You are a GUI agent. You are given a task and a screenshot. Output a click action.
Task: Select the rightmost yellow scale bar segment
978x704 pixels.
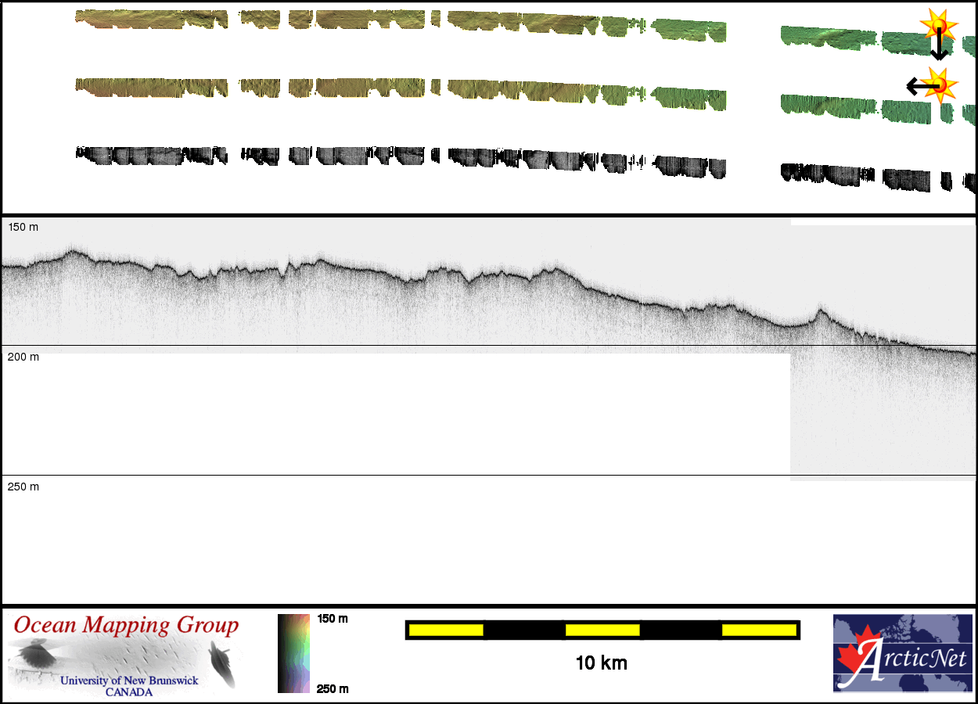tap(758, 630)
